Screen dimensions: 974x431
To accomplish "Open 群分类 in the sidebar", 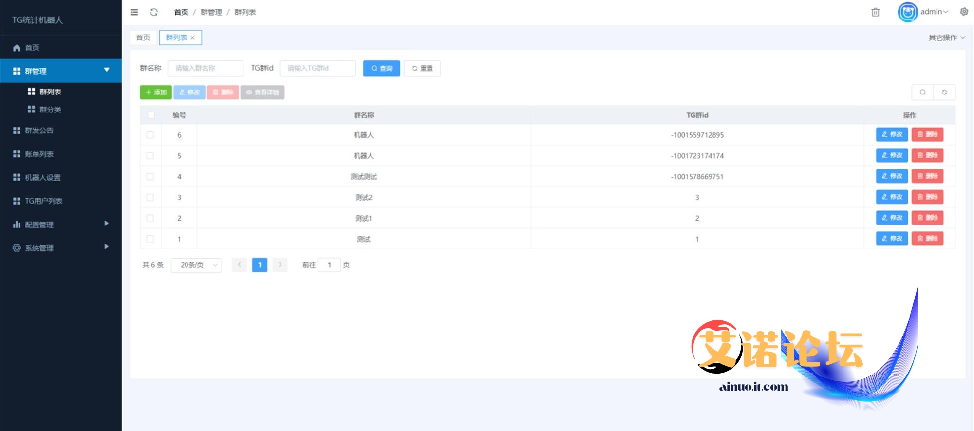I will click(x=50, y=110).
